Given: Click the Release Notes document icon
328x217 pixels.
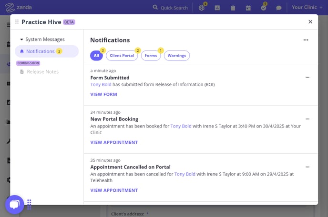Looking at the screenshot, I should [22, 72].
